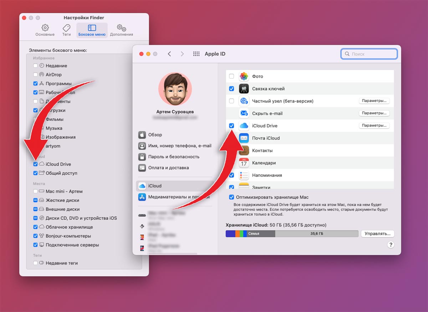Click the Keychain app icon
The height and width of the screenshot is (312, 428).
click(x=244, y=89)
